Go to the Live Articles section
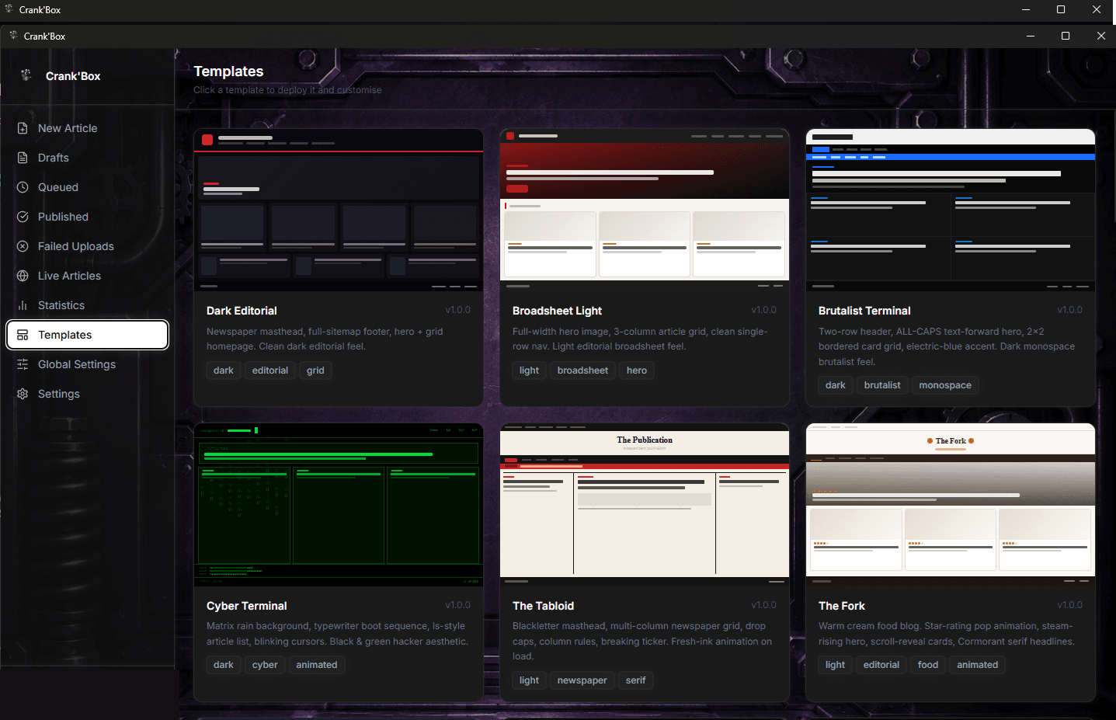The height and width of the screenshot is (720, 1116). click(88, 276)
